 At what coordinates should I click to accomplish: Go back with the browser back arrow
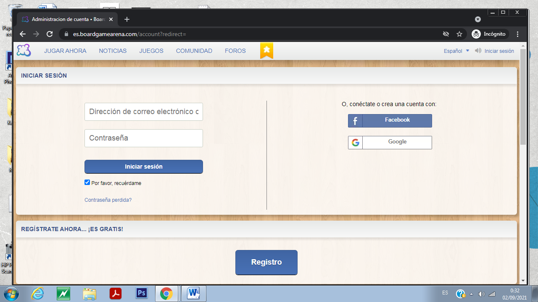click(x=23, y=34)
